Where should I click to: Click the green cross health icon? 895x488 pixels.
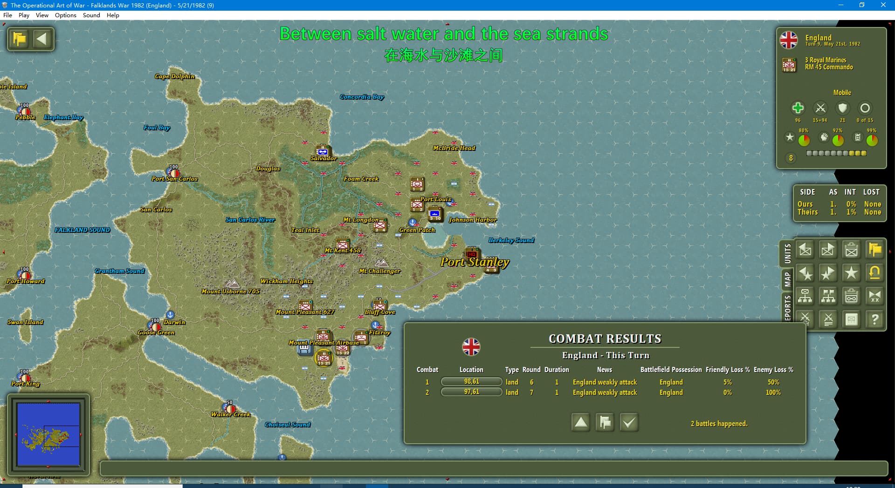[798, 108]
